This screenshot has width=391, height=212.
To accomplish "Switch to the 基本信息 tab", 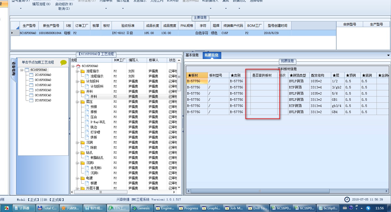I will point(192,55).
